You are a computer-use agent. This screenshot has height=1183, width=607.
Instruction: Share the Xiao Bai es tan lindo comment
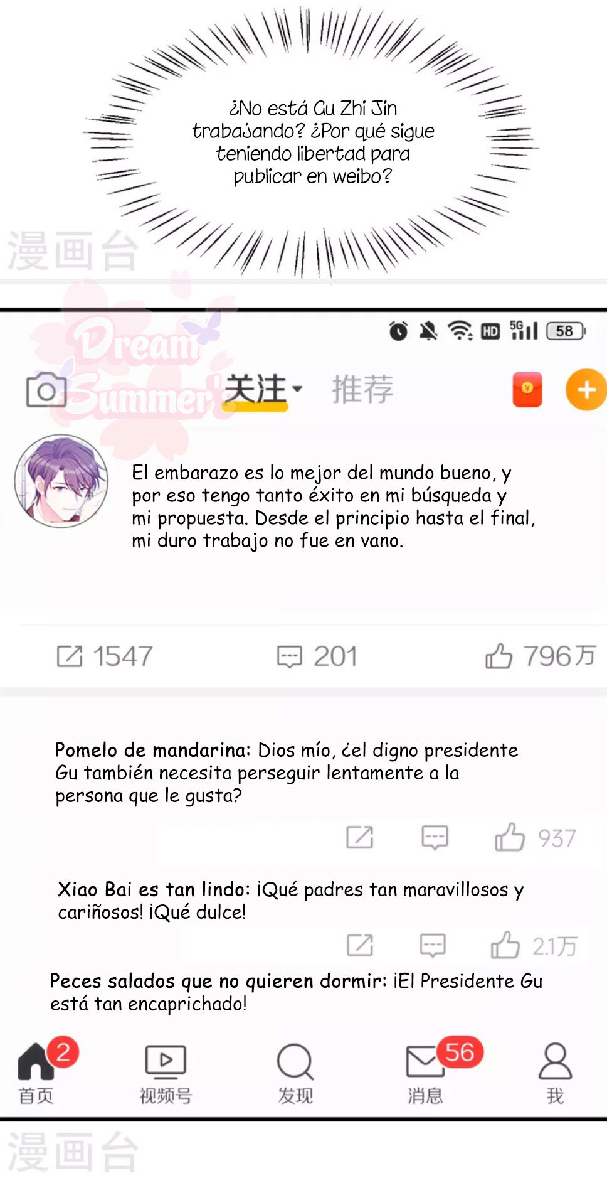pyautogui.click(x=360, y=945)
